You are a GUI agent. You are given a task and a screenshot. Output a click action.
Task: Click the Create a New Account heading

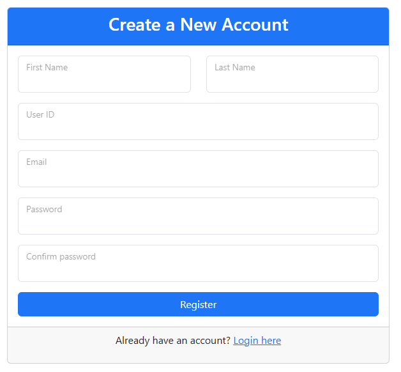[x=198, y=25]
